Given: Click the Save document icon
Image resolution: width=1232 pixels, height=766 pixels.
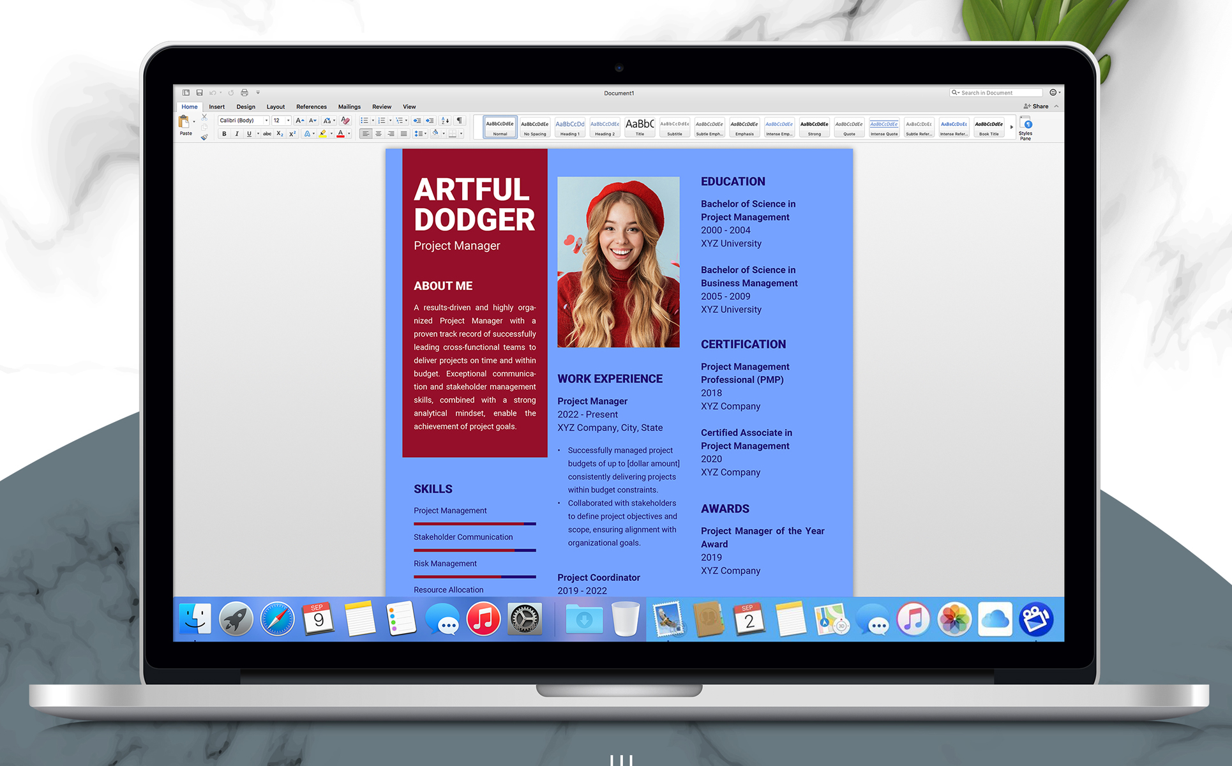Looking at the screenshot, I should [x=199, y=93].
